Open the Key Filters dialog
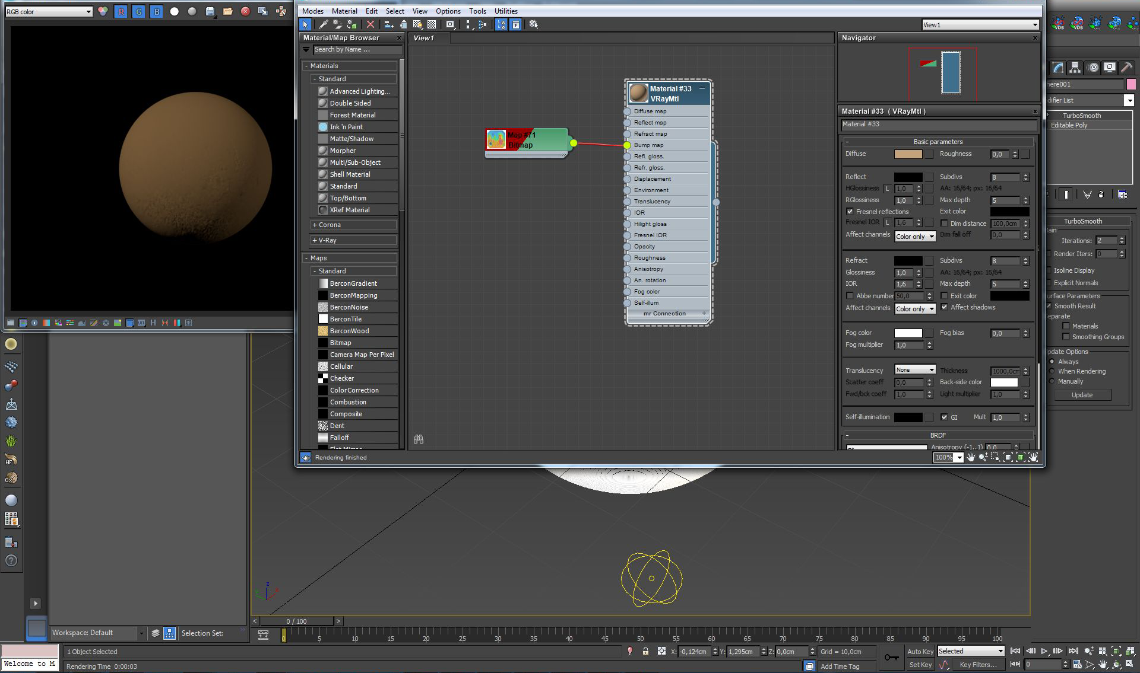The image size is (1140, 673). click(977, 665)
